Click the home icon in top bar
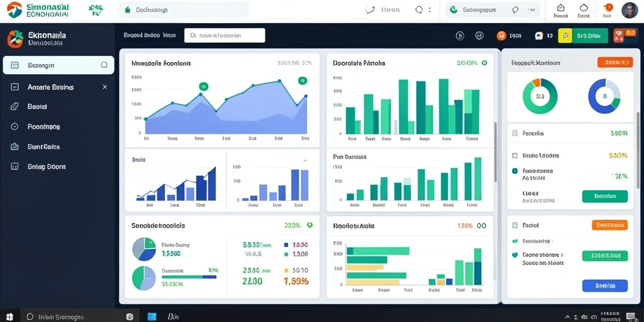The image size is (644, 322). (560, 8)
